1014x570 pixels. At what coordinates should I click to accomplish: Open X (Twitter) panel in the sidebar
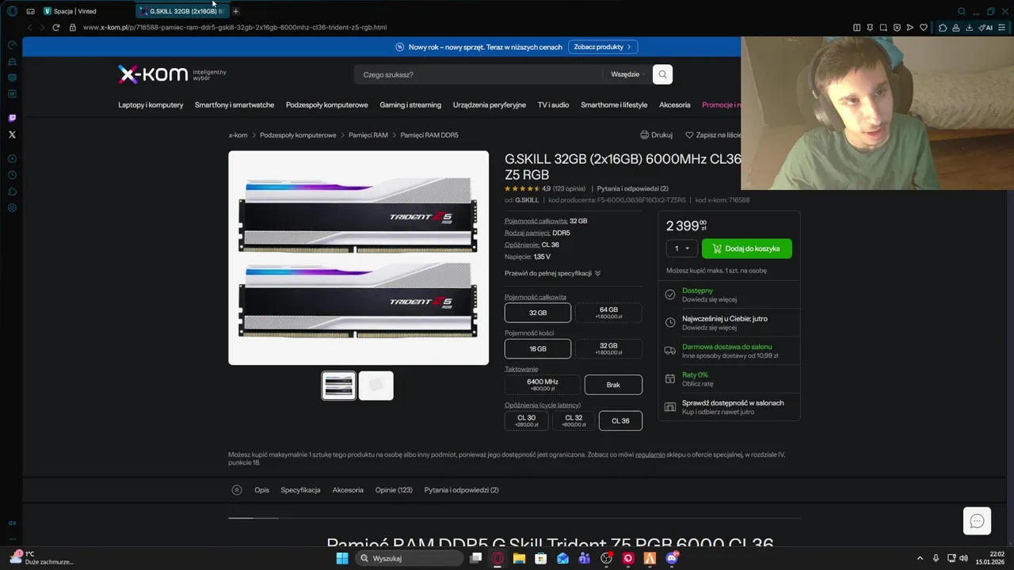click(12, 135)
